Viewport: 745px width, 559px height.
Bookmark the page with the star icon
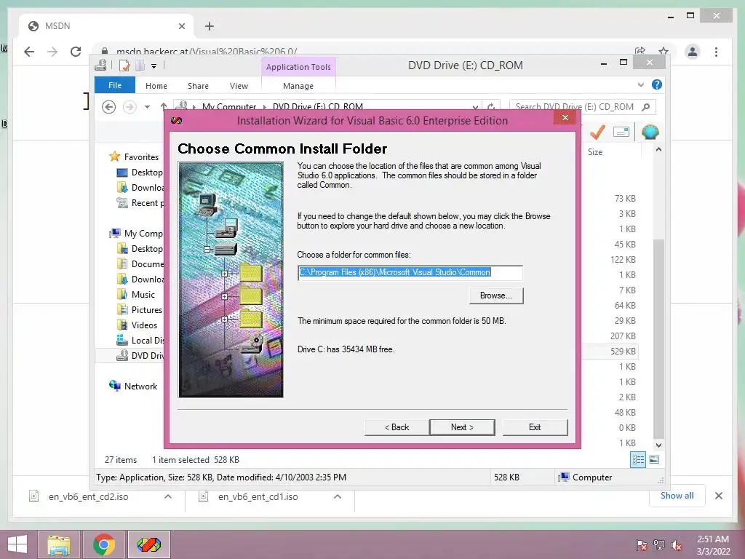664,51
